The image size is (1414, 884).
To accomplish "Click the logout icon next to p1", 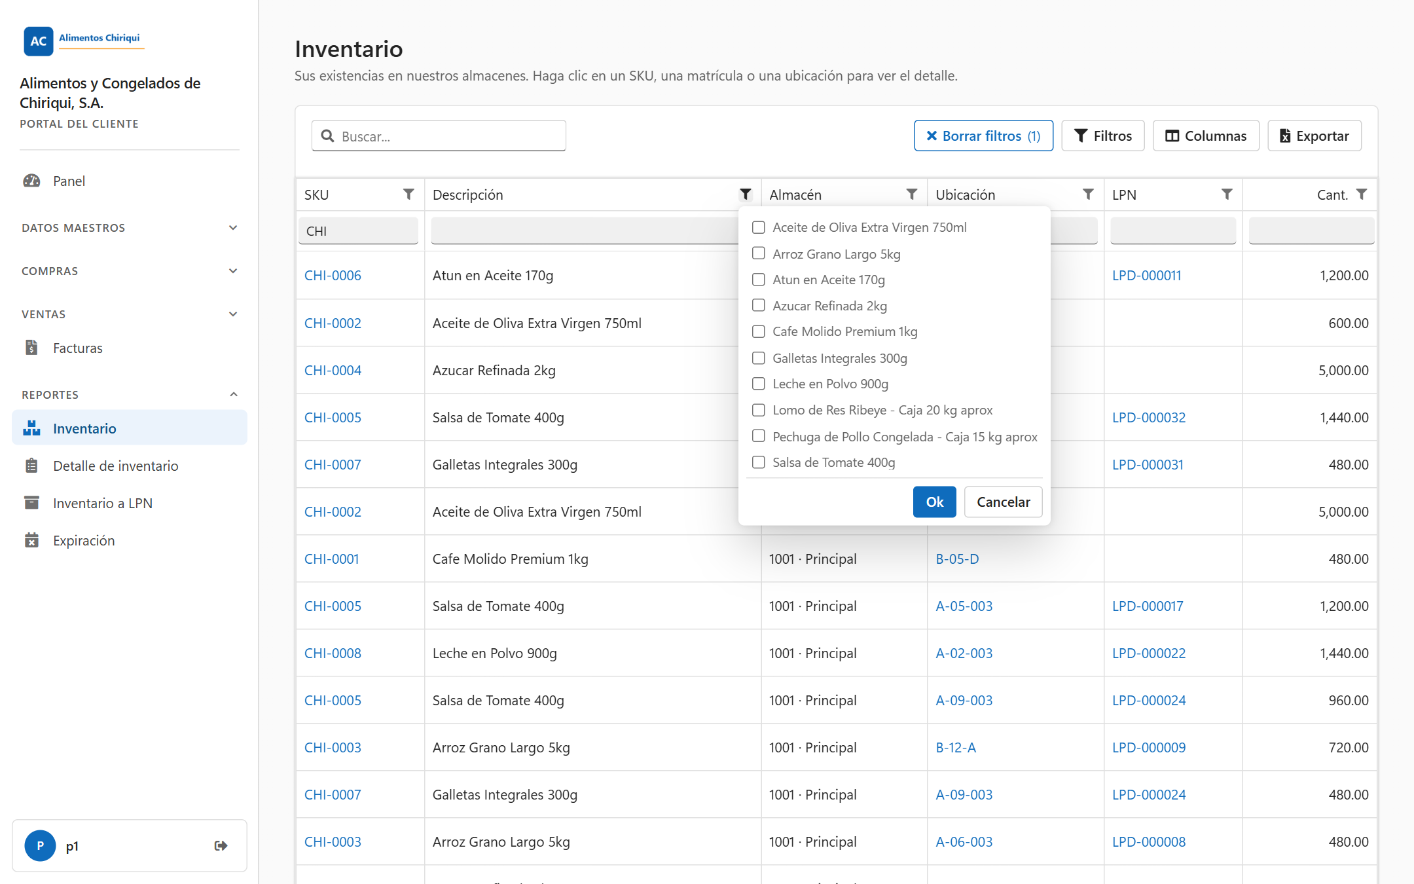I will tap(221, 845).
